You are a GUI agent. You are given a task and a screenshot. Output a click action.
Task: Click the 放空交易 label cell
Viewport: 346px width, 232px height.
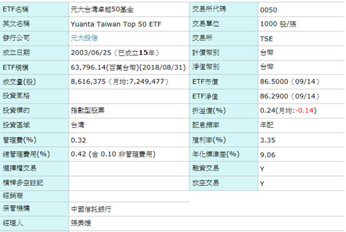click(x=224, y=183)
